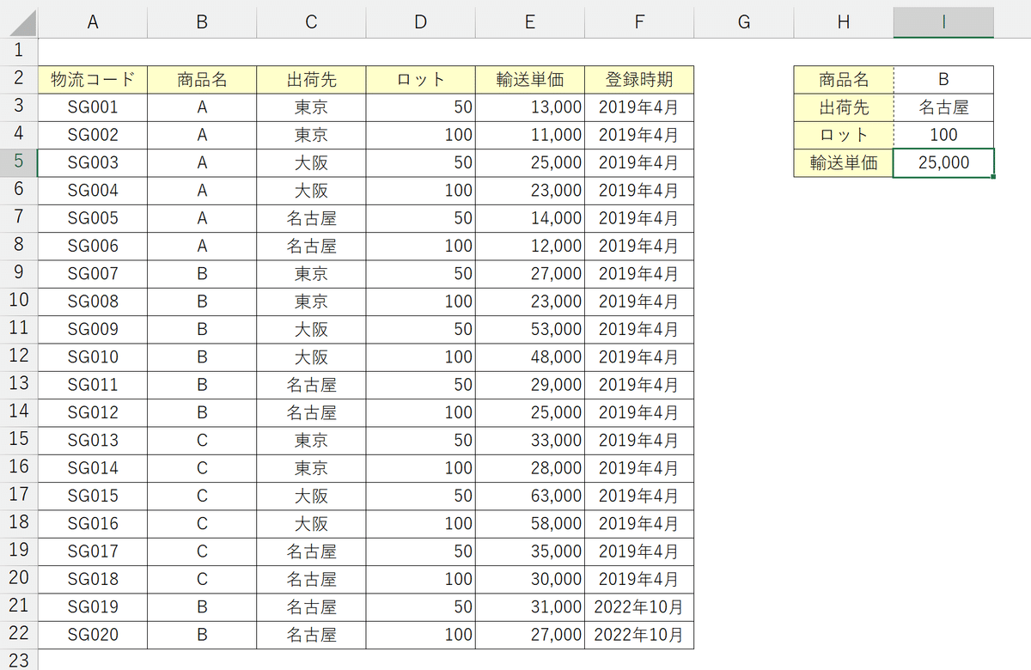Viewport: 1031px width, 670px height.
Task: Select lookup input cell containing 名古屋
Action: [943, 107]
